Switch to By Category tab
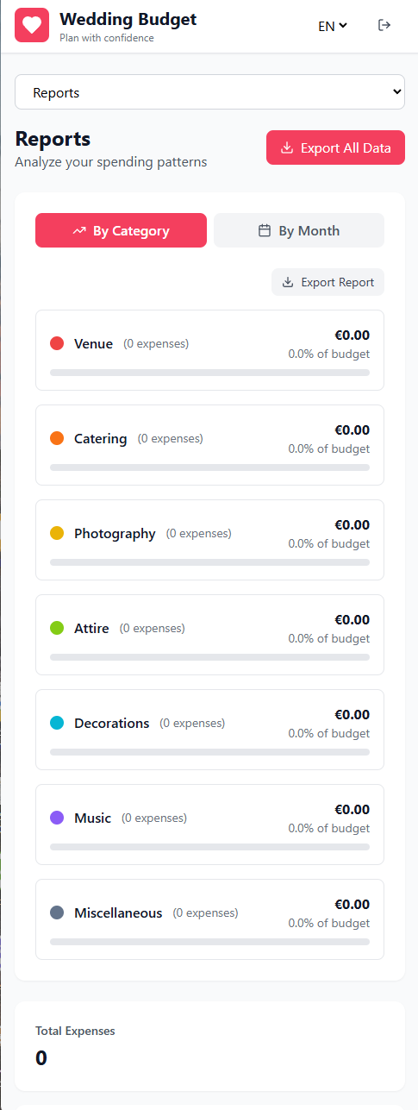Screen dimensions: 418x1110 click(x=121, y=230)
